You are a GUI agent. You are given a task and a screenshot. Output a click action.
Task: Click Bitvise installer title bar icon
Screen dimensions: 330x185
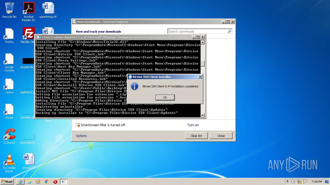tap(130, 77)
